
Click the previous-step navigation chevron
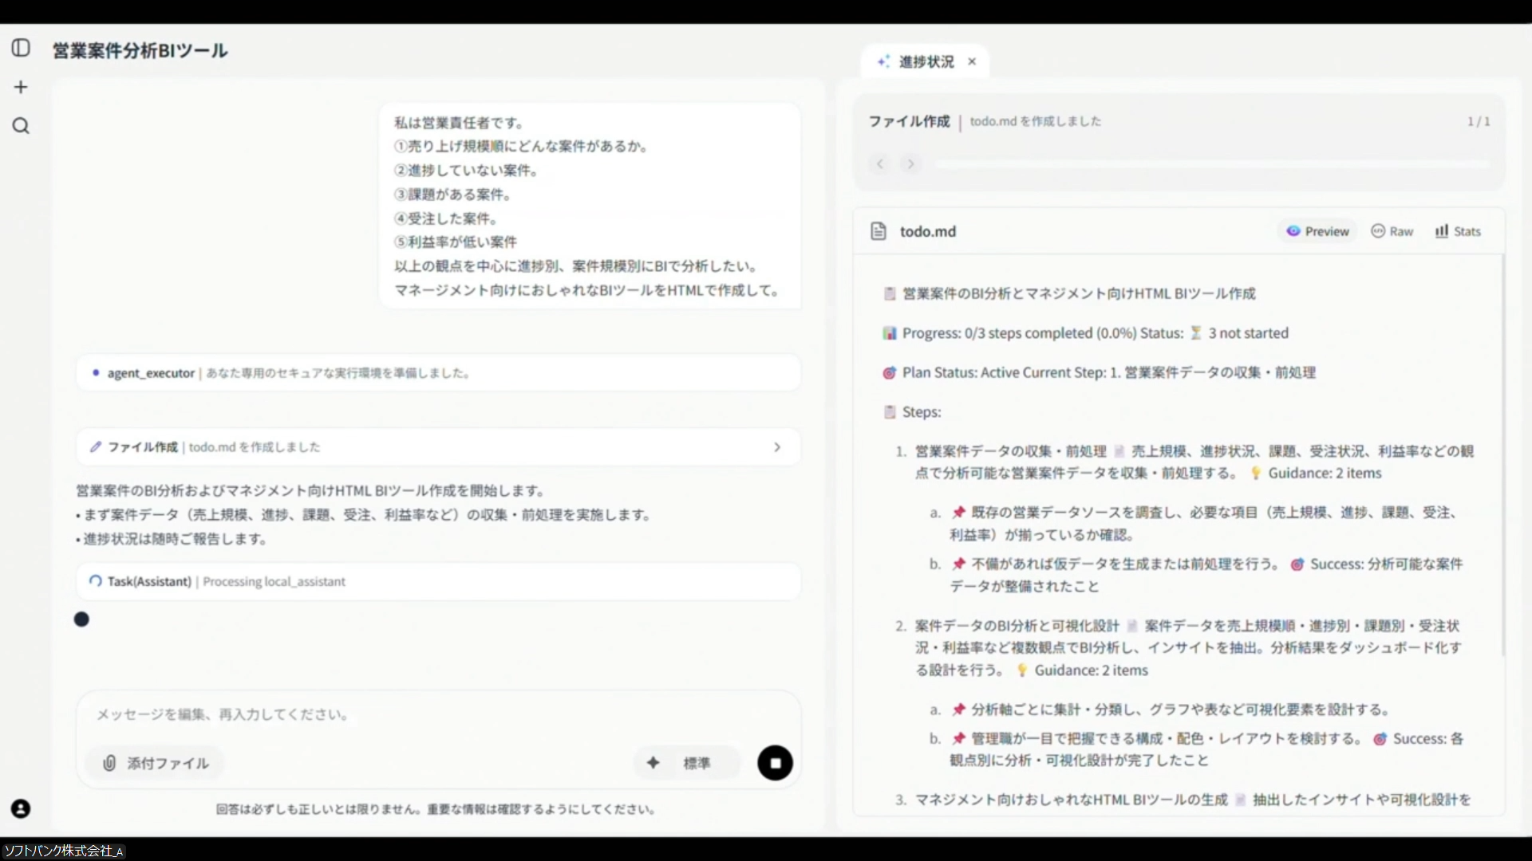point(880,163)
